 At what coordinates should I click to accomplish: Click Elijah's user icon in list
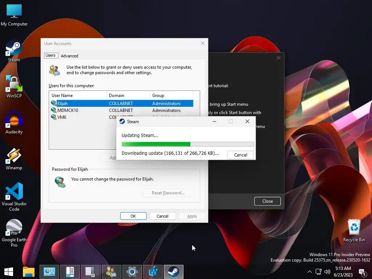pyautogui.click(x=54, y=103)
